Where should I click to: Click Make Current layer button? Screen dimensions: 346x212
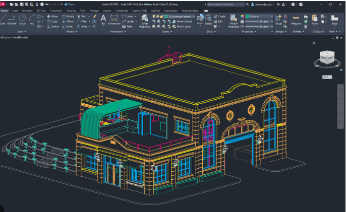[x=182, y=21]
